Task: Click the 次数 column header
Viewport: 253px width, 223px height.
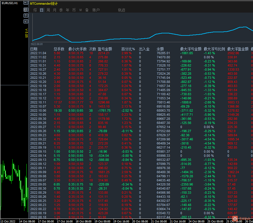Action: (x=92, y=49)
